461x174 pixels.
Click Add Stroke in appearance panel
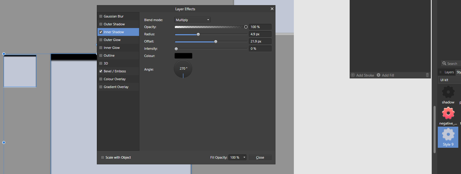click(362, 75)
